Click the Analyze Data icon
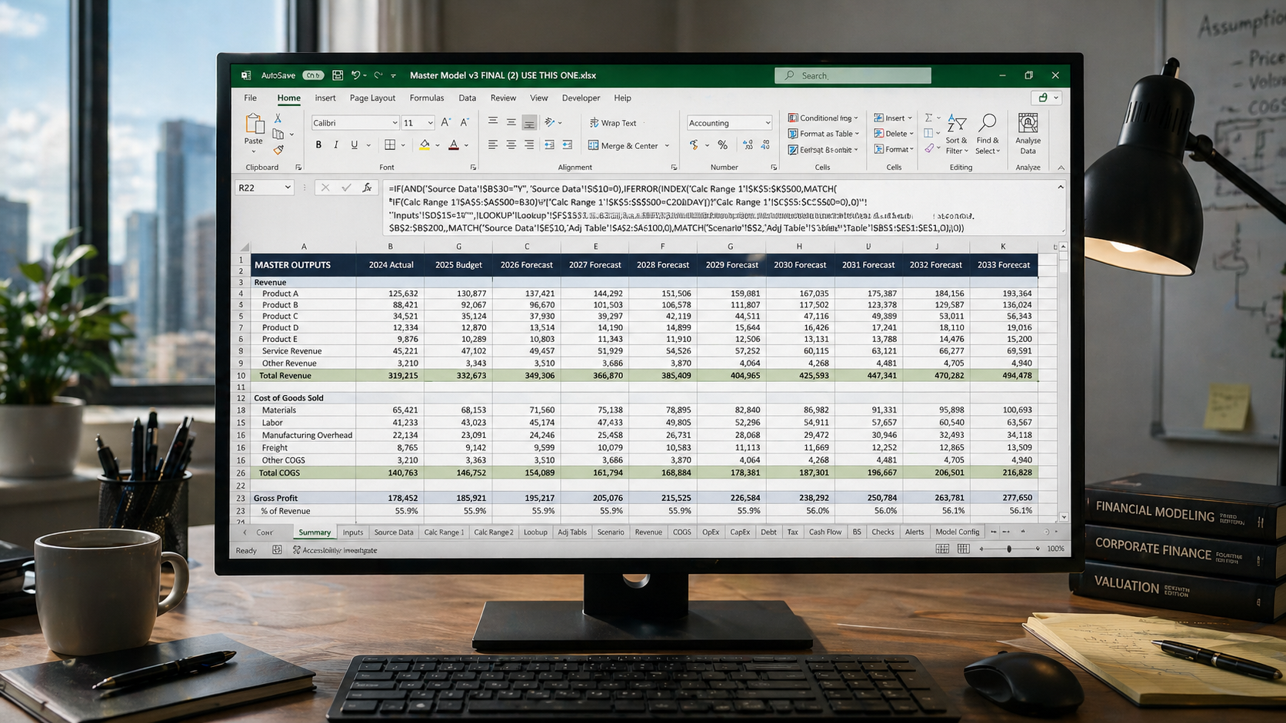Image resolution: width=1286 pixels, height=723 pixels. [1028, 134]
